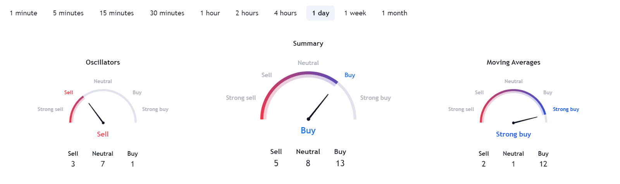Switch to the 1 week timeframe
The height and width of the screenshot is (184, 620).
click(355, 13)
